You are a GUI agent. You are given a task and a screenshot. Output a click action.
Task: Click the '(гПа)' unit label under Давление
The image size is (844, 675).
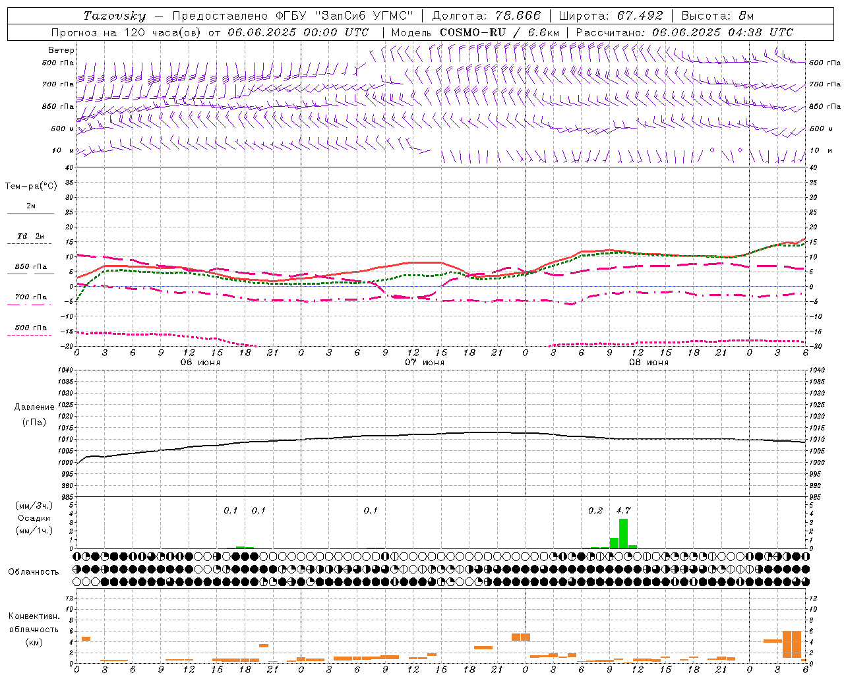tap(34, 422)
